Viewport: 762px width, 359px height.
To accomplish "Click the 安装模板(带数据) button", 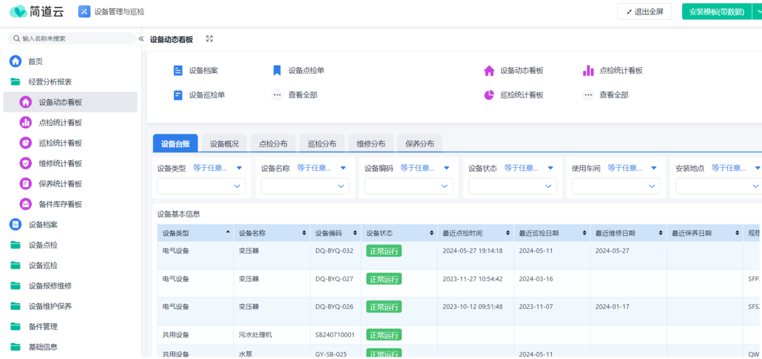I will point(716,11).
